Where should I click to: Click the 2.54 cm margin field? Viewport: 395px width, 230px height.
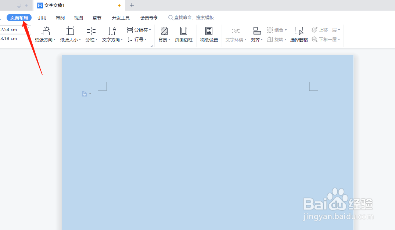pyautogui.click(x=12, y=30)
